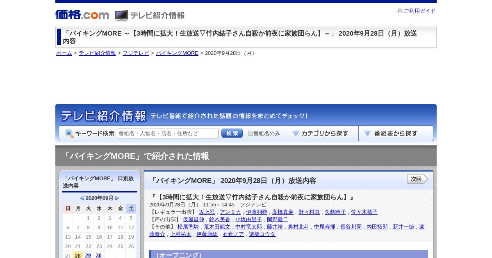Viewport: 492px width, 258px height.
Task: Click バイキングMORE breadcrumb link
Action: tap(177, 53)
